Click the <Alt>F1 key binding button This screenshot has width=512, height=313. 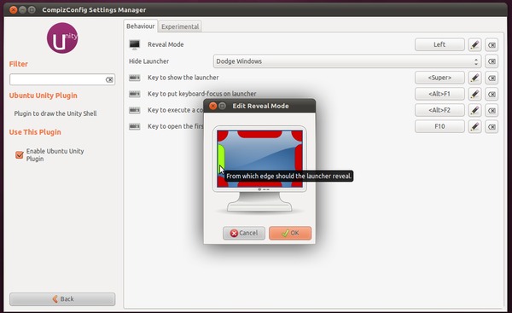pyautogui.click(x=439, y=94)
